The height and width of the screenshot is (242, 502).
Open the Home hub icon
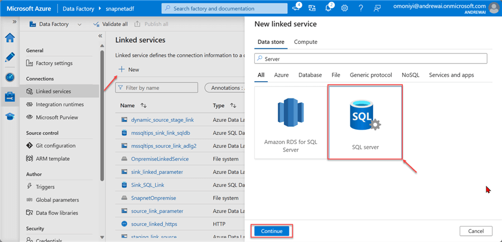(x=10, y=38)
